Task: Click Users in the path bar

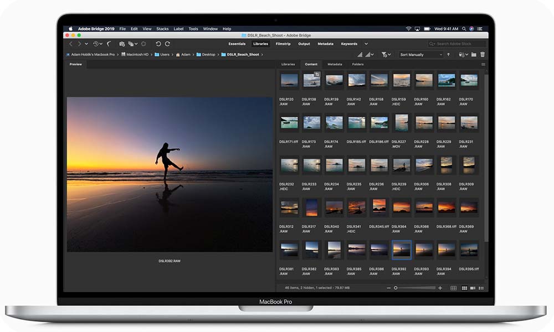Action: point(162,55)
